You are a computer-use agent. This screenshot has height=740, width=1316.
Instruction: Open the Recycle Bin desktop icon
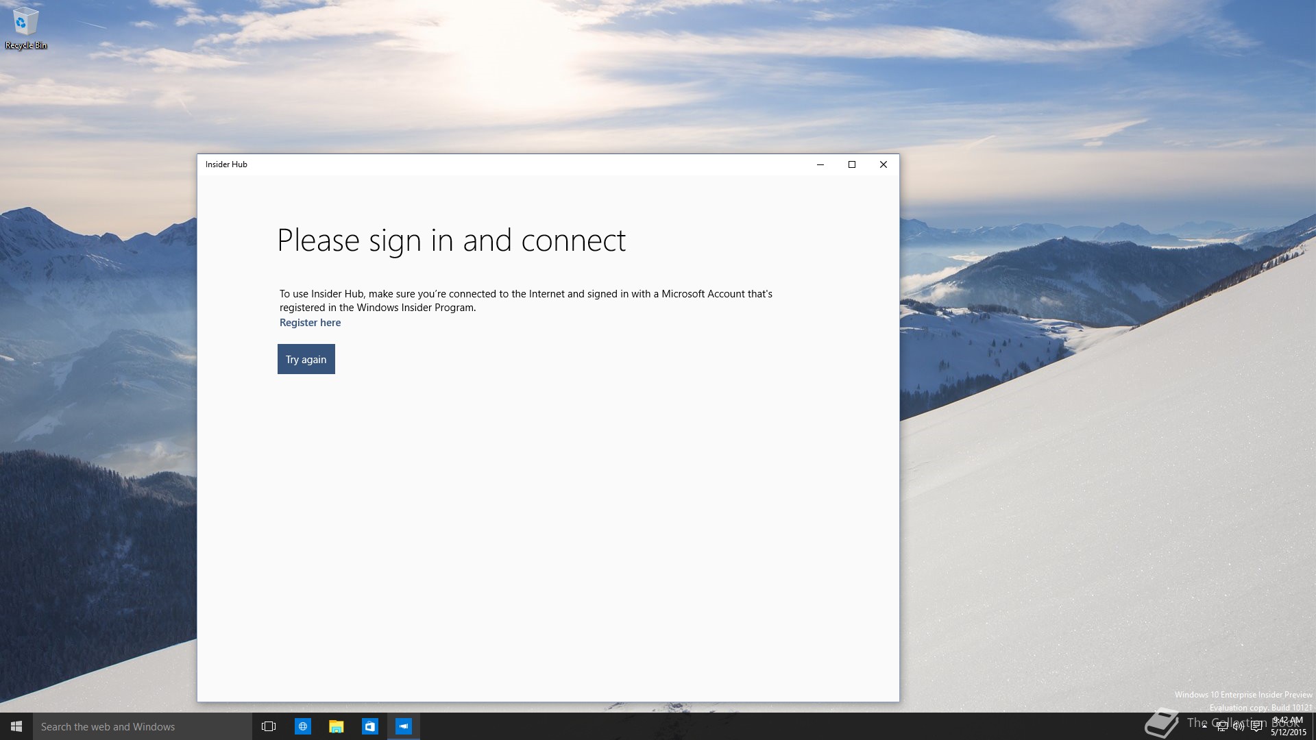25,28
